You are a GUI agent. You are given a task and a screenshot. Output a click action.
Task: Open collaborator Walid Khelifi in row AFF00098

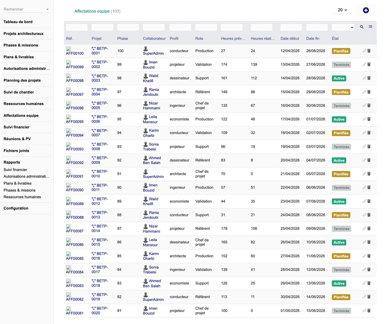click(151, 78)
